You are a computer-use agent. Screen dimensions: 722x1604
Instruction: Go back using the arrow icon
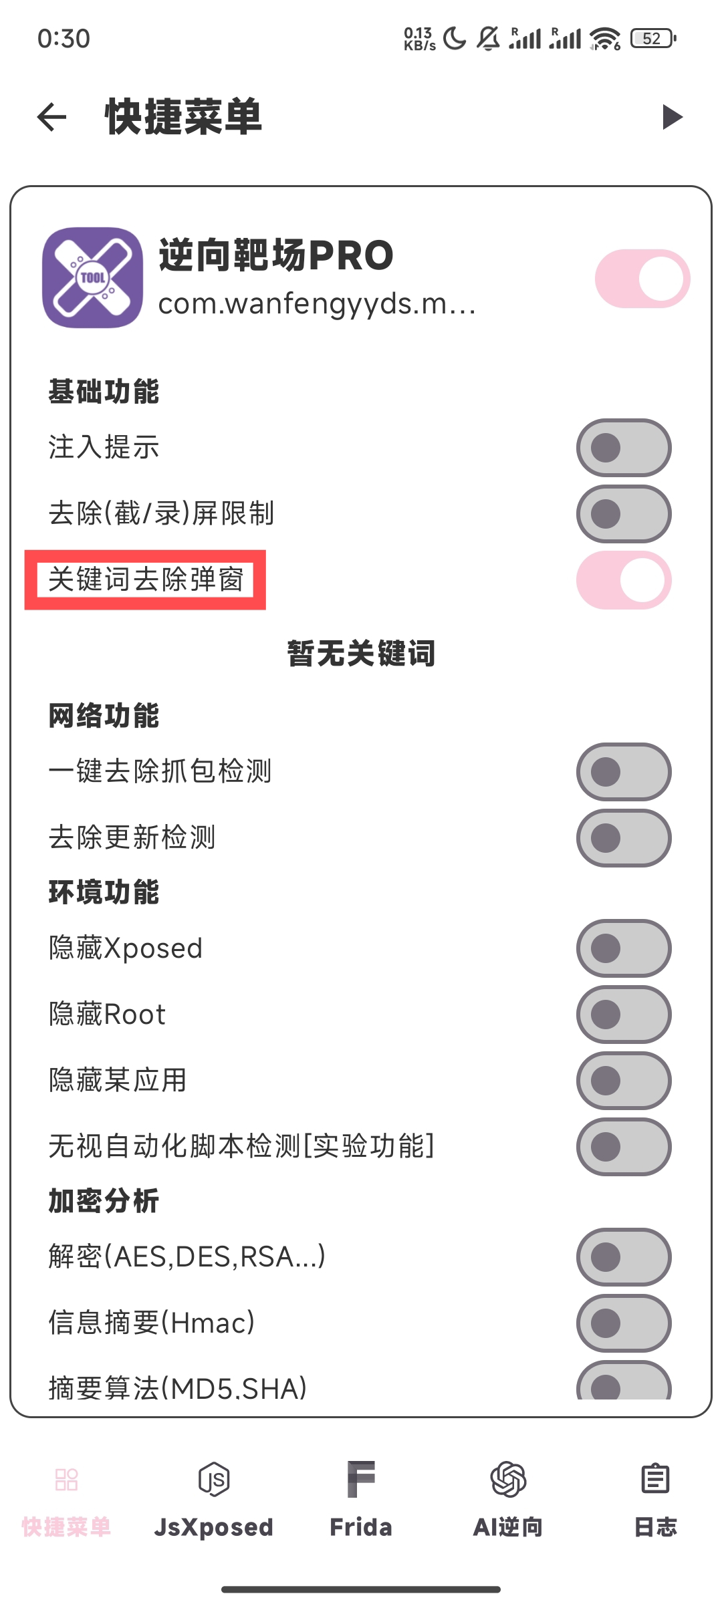tap(52, 117)
